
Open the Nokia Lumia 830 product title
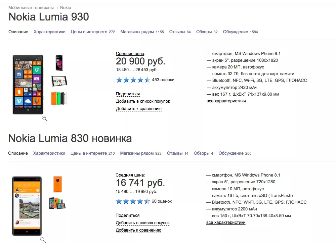(x=48, y=138)
